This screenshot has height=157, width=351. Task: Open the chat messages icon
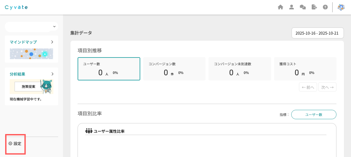[x=303, y=7]
